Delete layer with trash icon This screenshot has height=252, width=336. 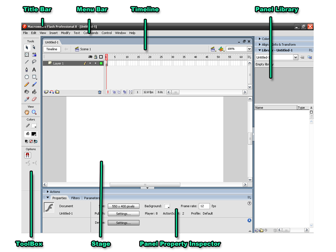[100, 92]
